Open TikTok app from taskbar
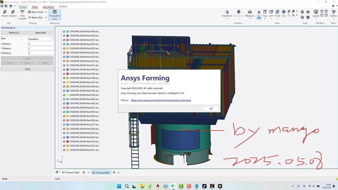This screenshot has height=190, width=338. tap(204, 186)
